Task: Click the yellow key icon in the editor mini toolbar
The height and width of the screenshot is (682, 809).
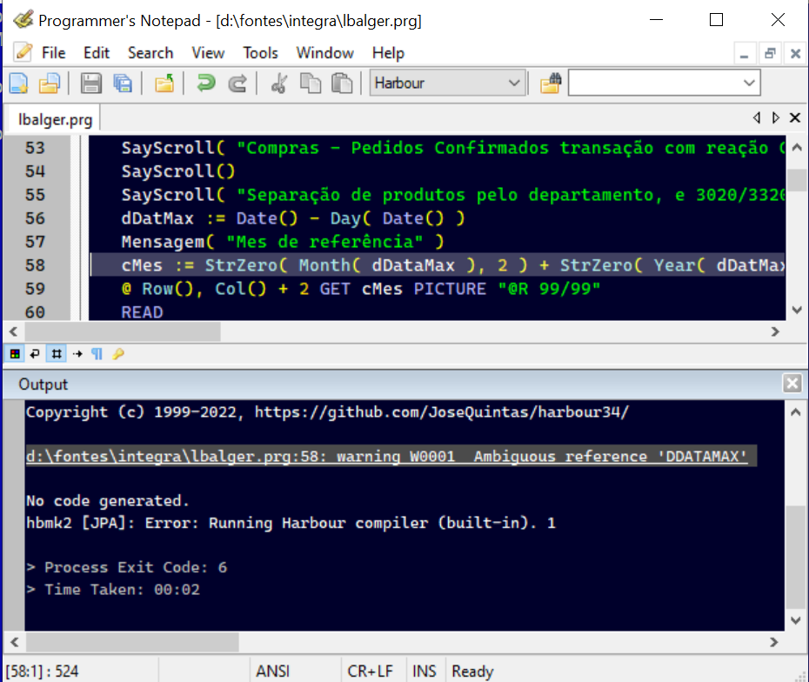Action: pyautogui.click(x=118, y=354)
